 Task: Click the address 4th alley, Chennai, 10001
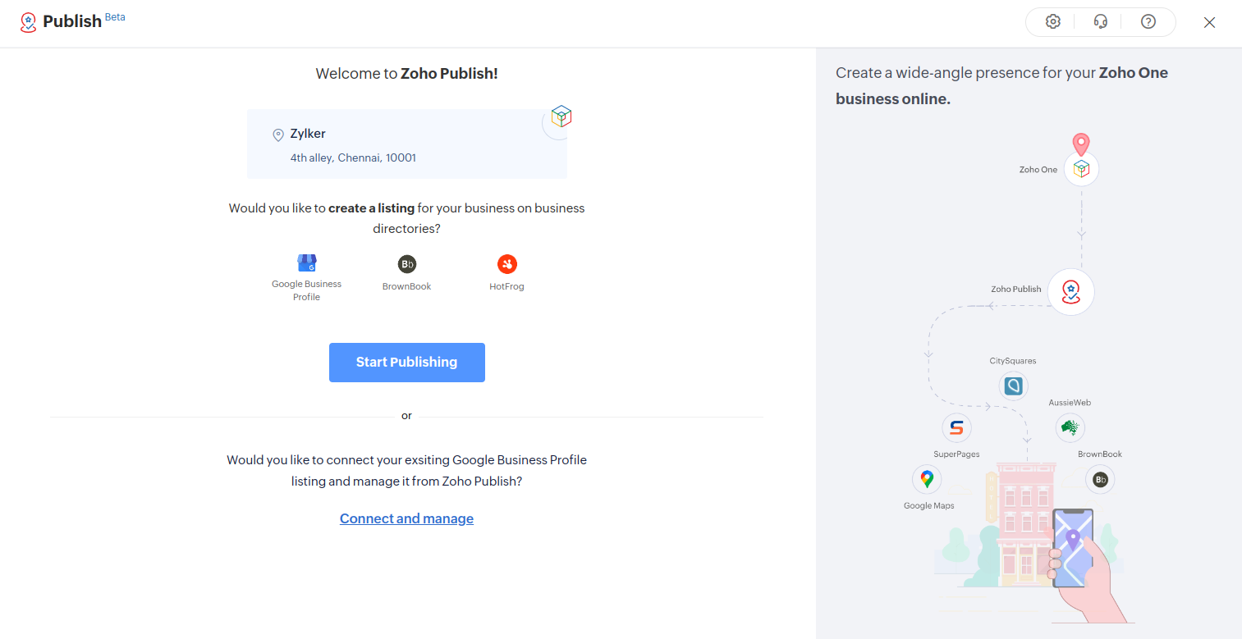pyautogui.click(x=353, y=157)
